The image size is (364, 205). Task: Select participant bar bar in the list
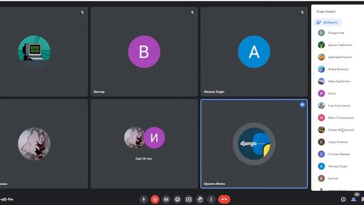tap(333, 178)
